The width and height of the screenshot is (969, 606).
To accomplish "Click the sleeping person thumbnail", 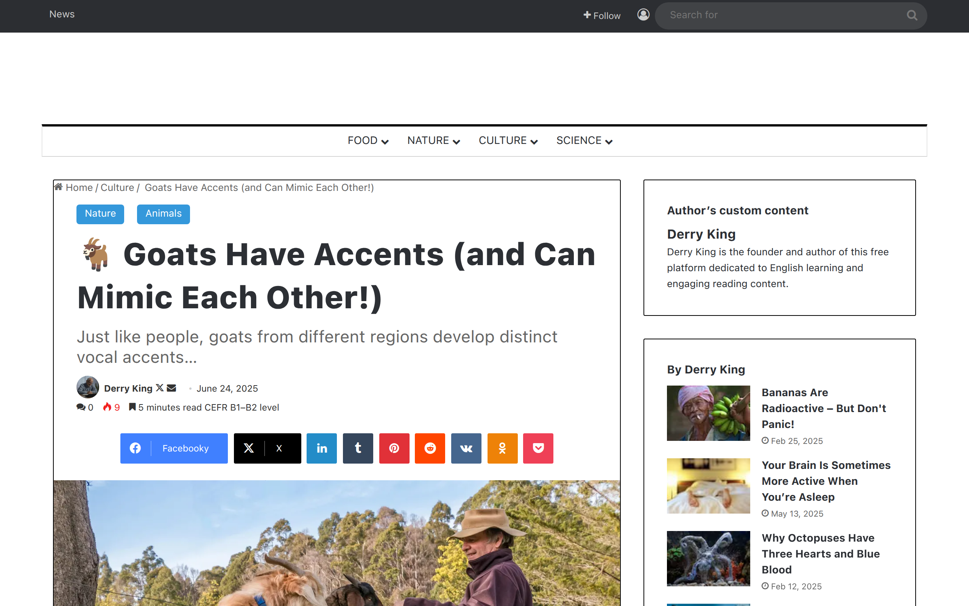I will [708, 486].
